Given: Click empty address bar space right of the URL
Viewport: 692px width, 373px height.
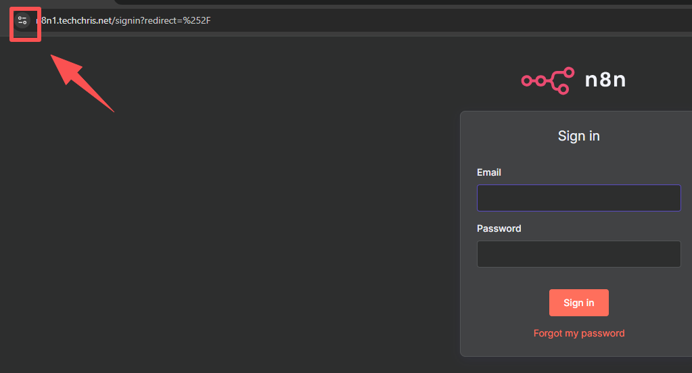Looking at the screenshot, I should click(440, 20).
